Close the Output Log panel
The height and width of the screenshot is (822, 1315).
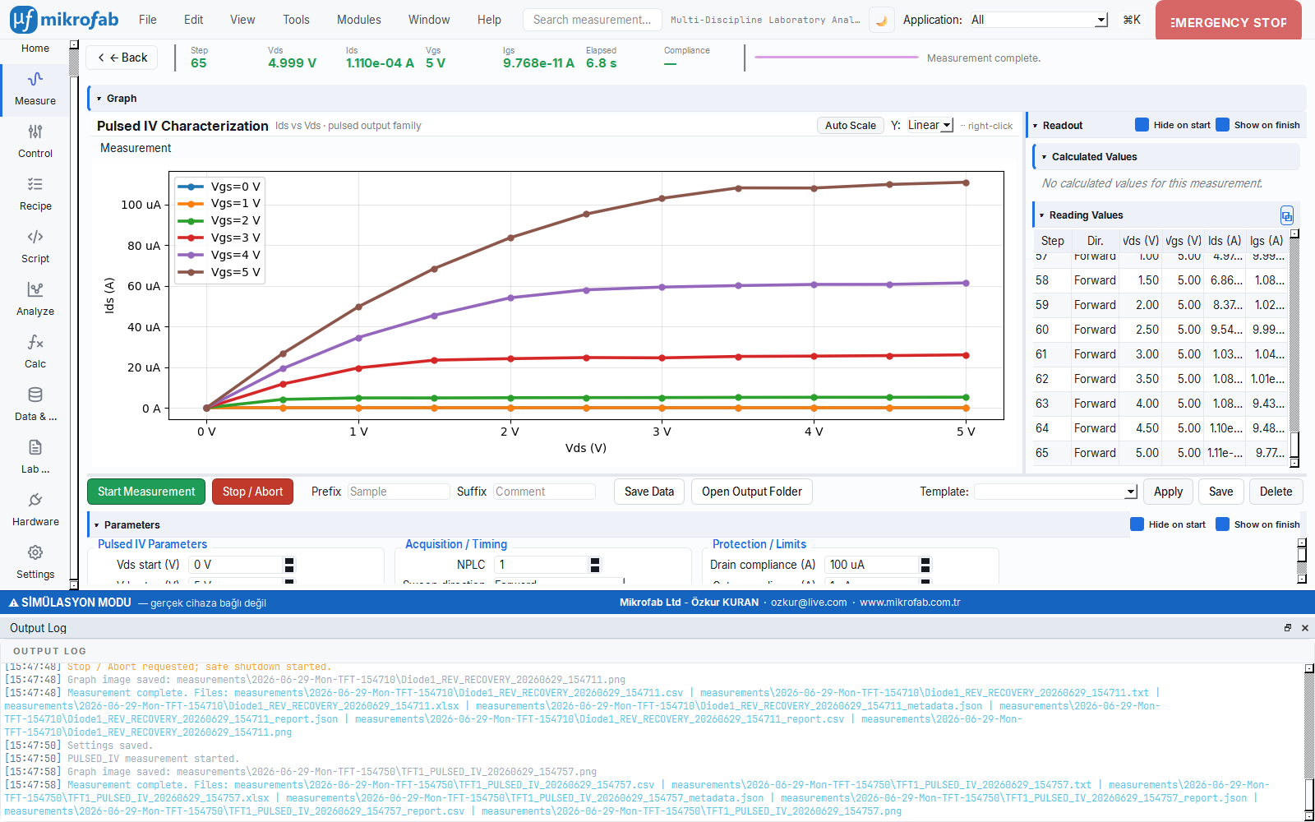pos(1304,628)
